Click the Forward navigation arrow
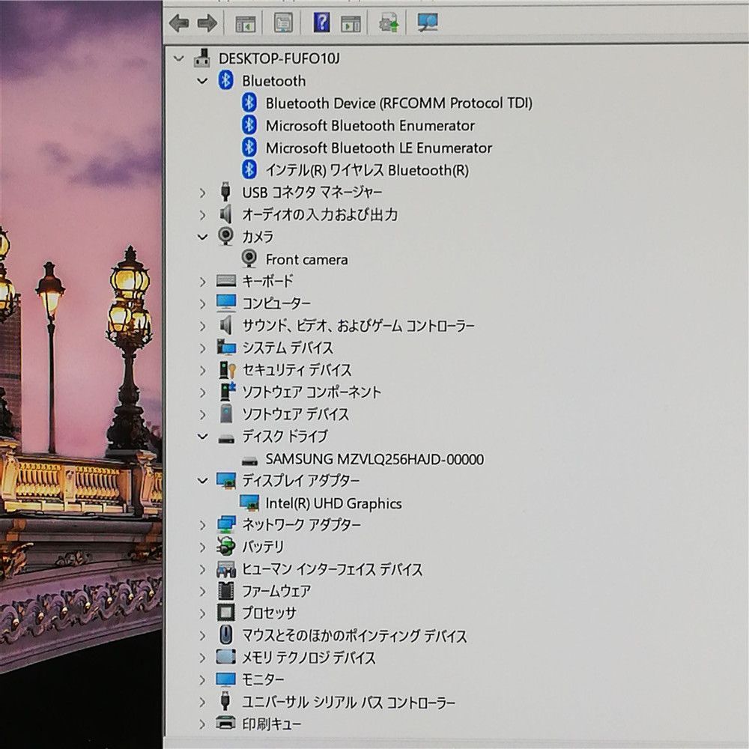Viewport: 749px width, 749px height. click(207, 23)
